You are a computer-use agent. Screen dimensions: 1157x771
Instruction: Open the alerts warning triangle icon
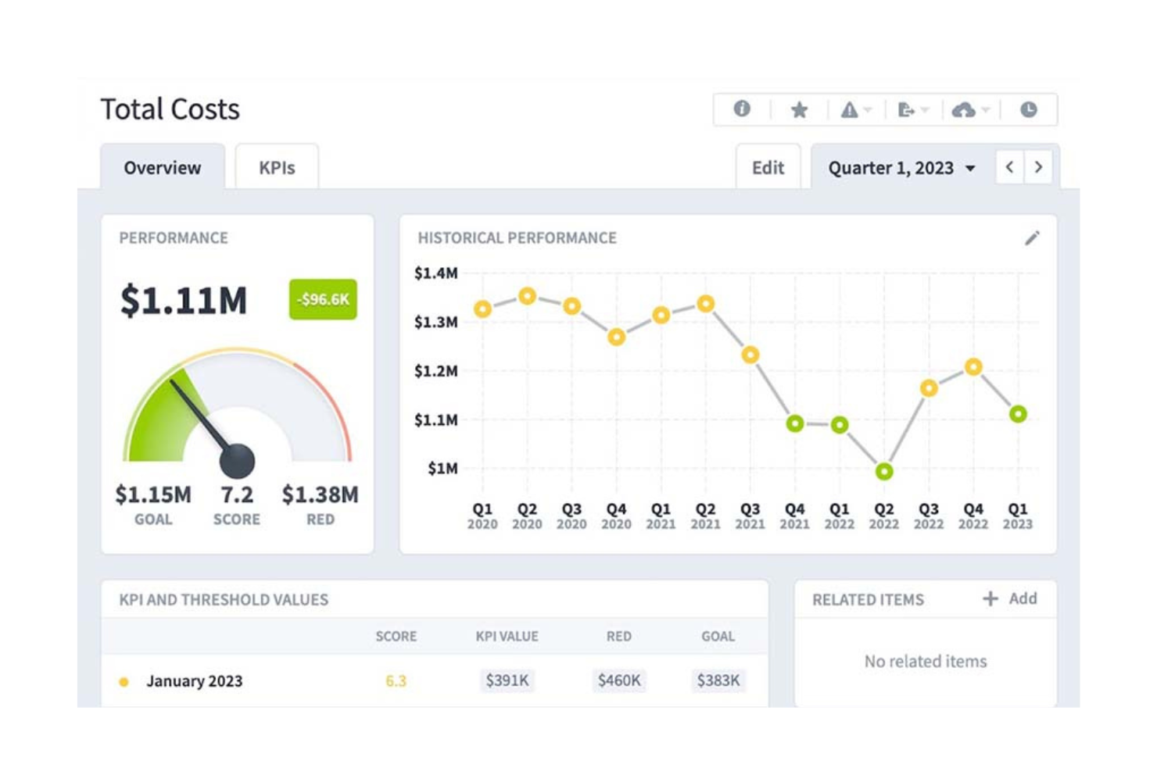pos(849,109)
